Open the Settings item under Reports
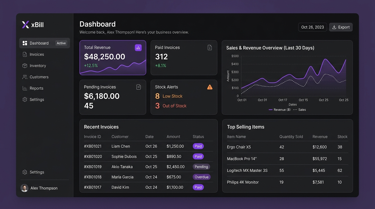The image size is (375, 209). coord(44,100)
